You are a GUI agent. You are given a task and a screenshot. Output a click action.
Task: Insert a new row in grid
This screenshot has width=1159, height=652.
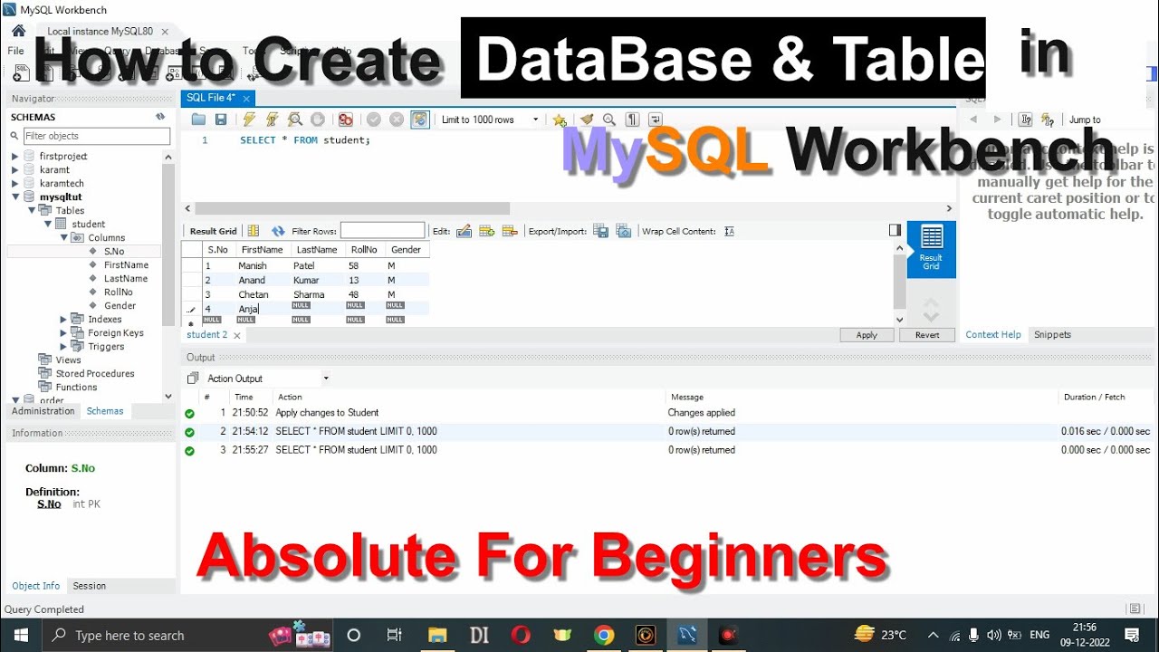click(x=486, y=231)
